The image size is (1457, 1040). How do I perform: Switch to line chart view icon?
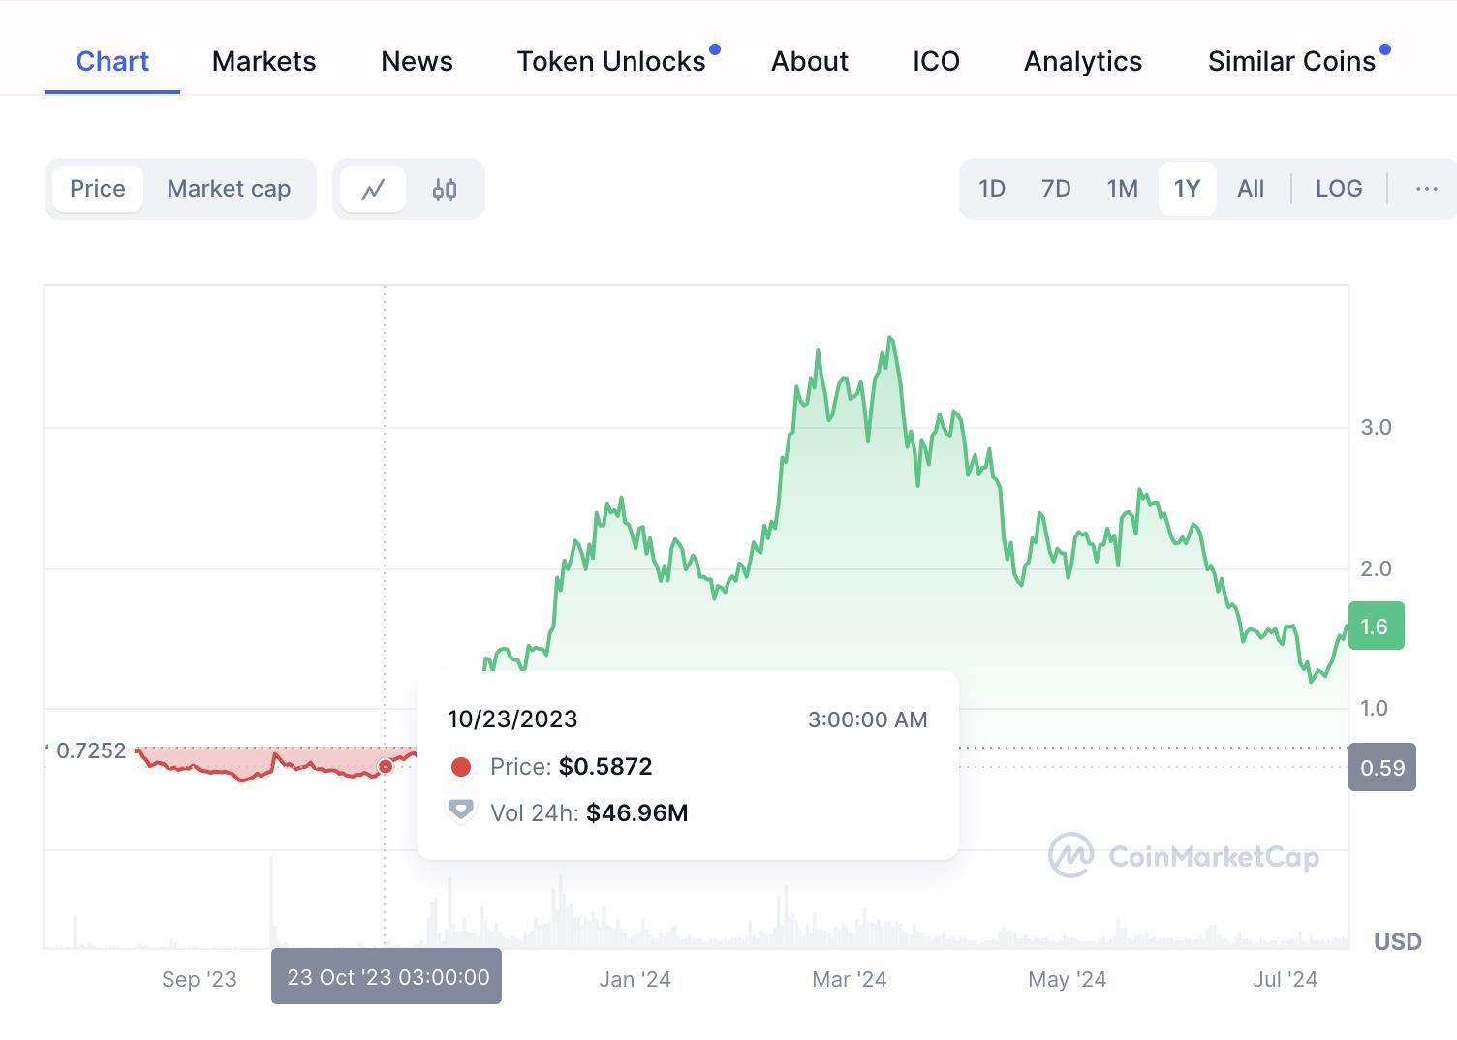(373, 189)
